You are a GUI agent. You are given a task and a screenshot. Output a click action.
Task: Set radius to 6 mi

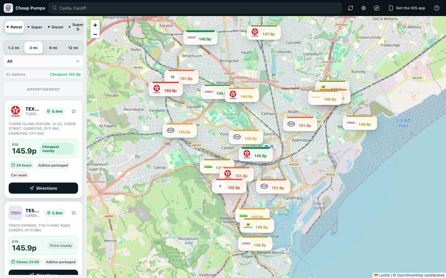pos(53,48)
